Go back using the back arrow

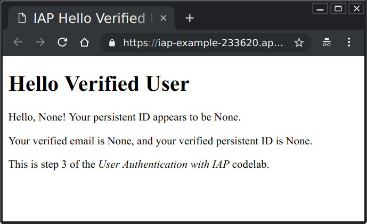pyautogui.click(x=18, y=42)
